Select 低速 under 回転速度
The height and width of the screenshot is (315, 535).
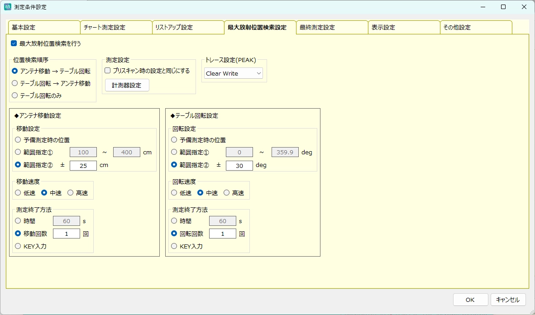pyautogui.click(x=174, y=193)
